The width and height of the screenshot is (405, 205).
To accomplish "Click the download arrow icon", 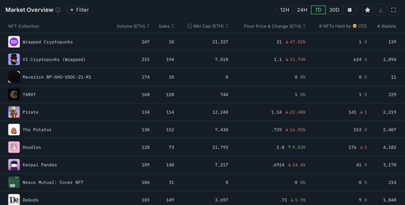I will pos(380,10).
